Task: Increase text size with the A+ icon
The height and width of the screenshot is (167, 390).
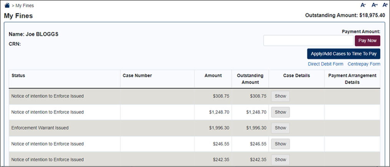Action: click(385, 5)
